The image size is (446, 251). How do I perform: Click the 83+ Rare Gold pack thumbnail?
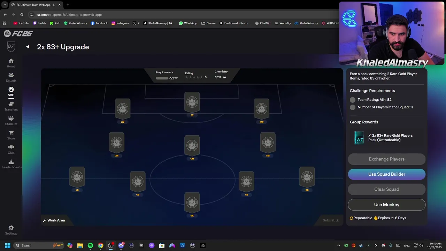[x=359, y=138]
